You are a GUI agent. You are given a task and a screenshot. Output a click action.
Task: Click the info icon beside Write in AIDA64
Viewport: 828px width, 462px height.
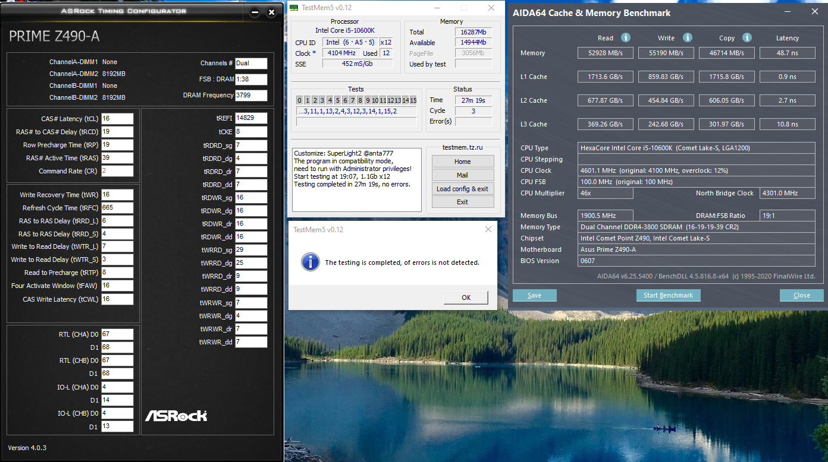688,37
